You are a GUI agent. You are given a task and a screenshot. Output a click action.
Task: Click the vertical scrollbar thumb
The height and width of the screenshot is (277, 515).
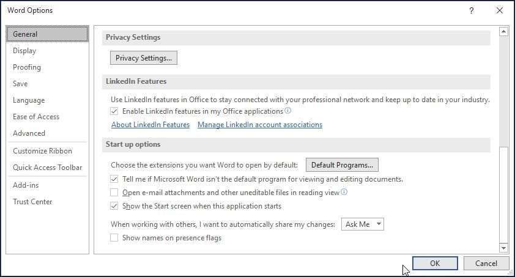[x=504, y=194]
